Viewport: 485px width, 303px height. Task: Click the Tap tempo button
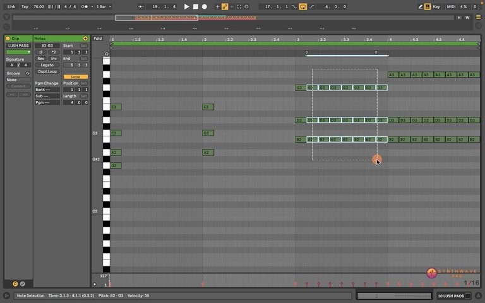point(25,6)
